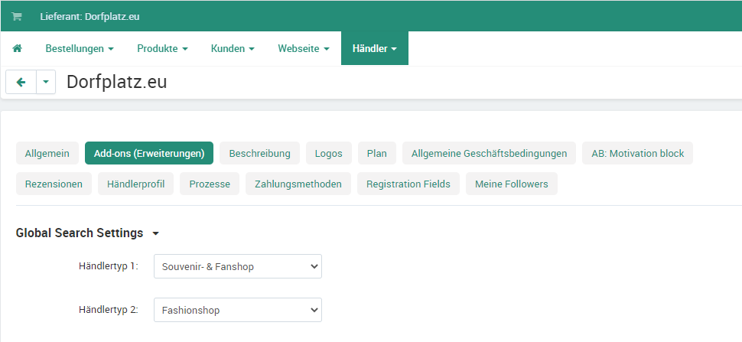Open the AB: Motivation block tab
Image resolution: width=742 pixels, height=342 pixels.
click(x=637, y=153)
